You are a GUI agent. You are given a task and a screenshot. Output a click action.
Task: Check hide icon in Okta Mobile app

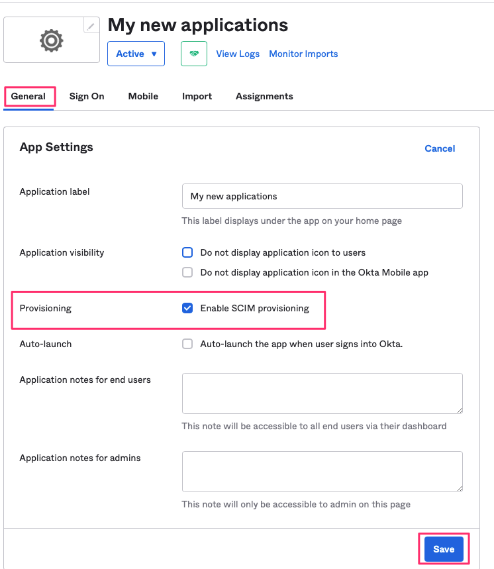pos(187,272)
